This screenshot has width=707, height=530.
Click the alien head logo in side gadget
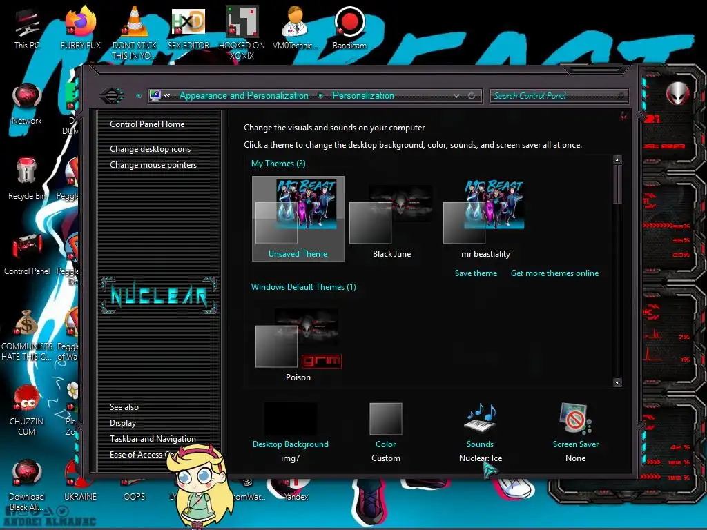click(678, 94)
